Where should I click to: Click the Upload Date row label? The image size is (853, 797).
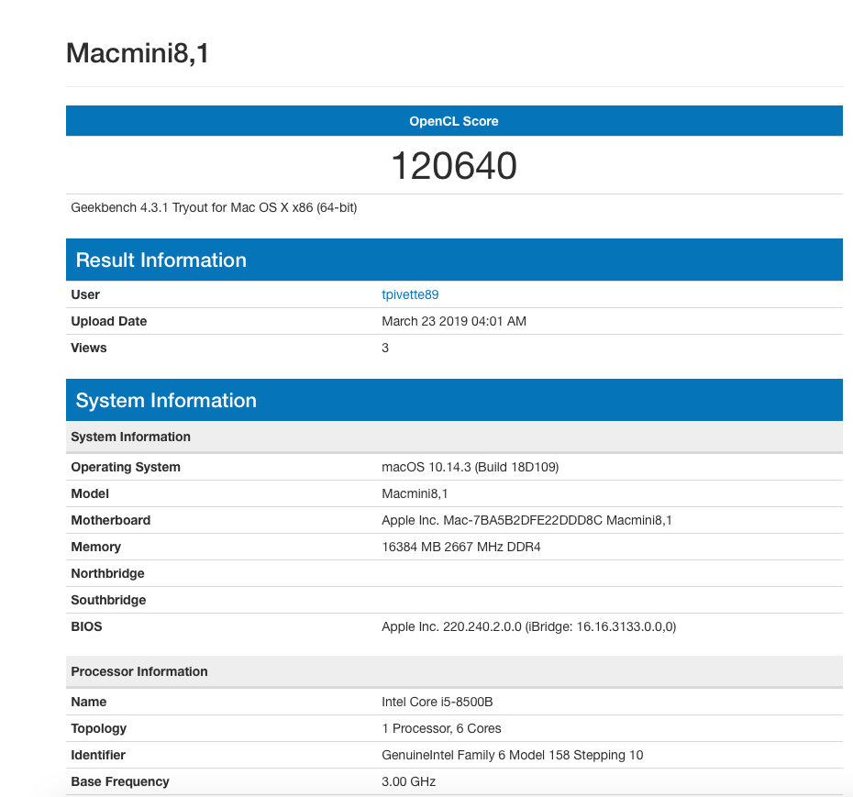point(109,321)
